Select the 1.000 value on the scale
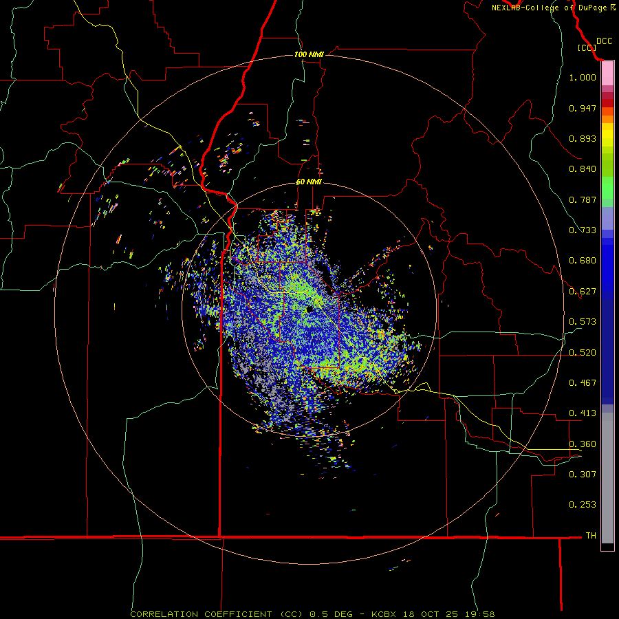The image size is (619, 619). [x=583, y=77]
